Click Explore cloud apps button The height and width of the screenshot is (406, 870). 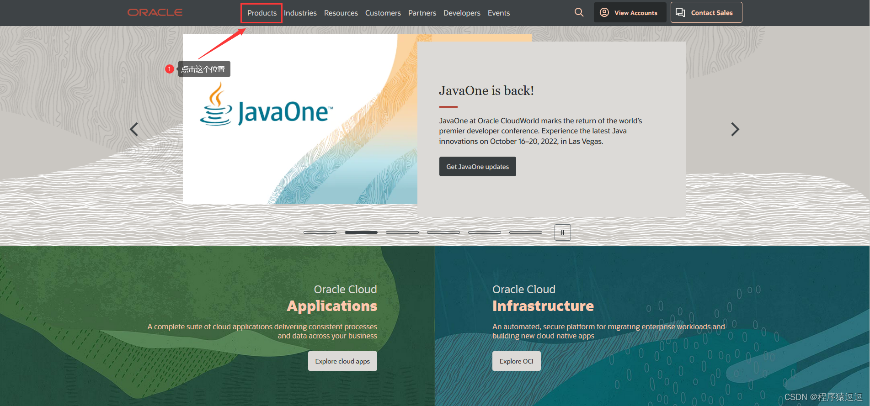342,361
